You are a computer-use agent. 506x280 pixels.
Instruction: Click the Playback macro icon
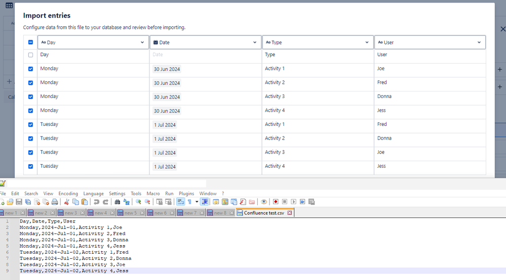coord(294,202)
